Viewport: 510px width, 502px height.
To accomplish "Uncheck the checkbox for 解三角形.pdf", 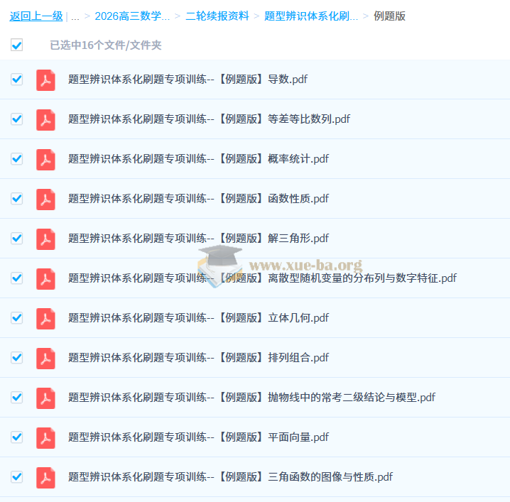I will click(16, 239).
